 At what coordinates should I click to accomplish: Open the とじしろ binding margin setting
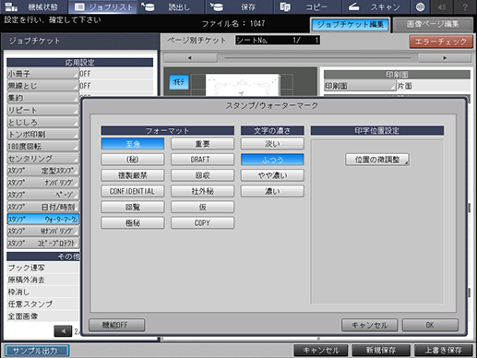(42, 122)
